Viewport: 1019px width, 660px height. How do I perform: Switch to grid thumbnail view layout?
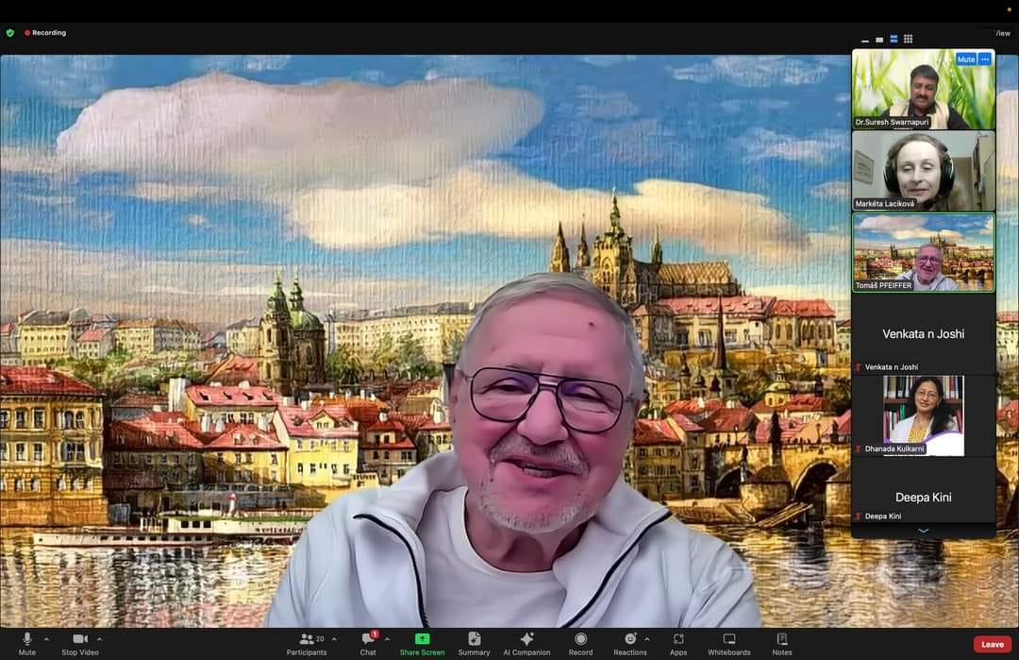click(x=908, y=39)
